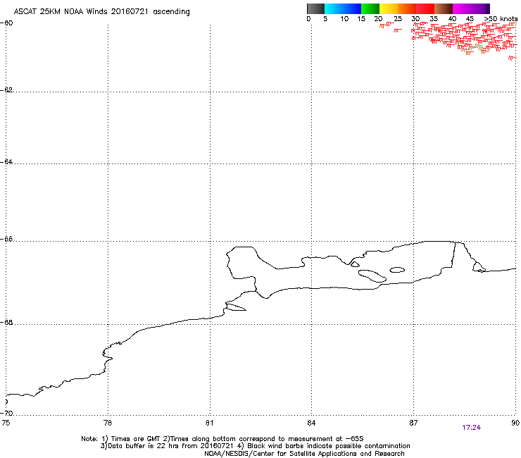Image resolution: width=521 pixels, height=458 pixels.
Task: Click the '-70' latitude axis label
Action: coord(6,414)
